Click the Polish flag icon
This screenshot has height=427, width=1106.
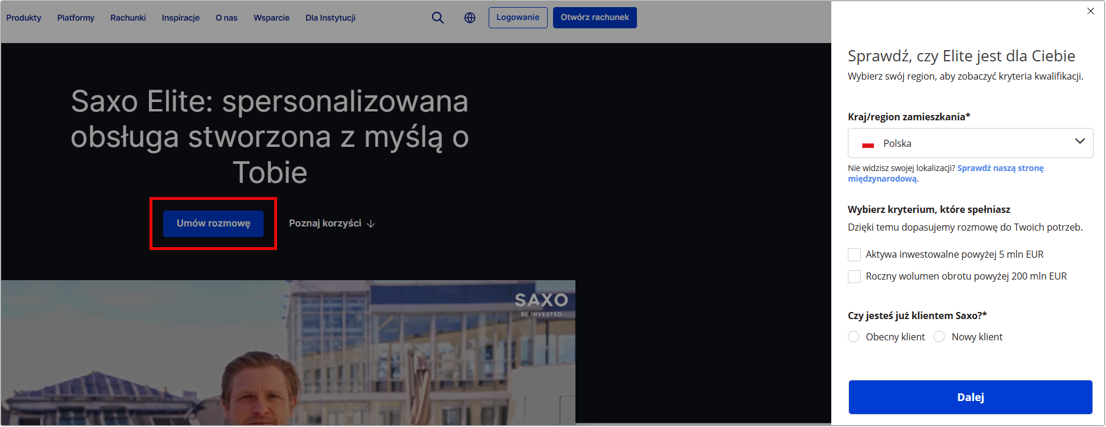868,144
